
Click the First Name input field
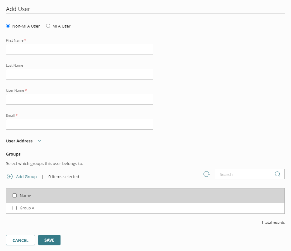point(79,49)
